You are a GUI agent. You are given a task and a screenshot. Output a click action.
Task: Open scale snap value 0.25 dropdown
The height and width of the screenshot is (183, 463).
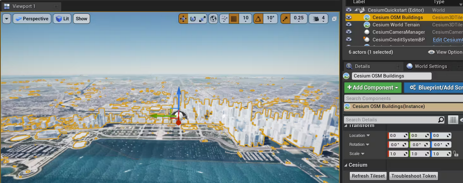coord(299,18)
